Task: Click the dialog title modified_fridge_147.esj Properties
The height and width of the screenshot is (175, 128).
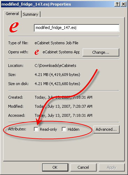Action: [36, 4]
